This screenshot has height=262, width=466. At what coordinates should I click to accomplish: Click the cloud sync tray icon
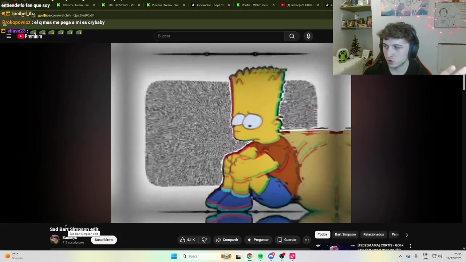[x=408, y=256]
